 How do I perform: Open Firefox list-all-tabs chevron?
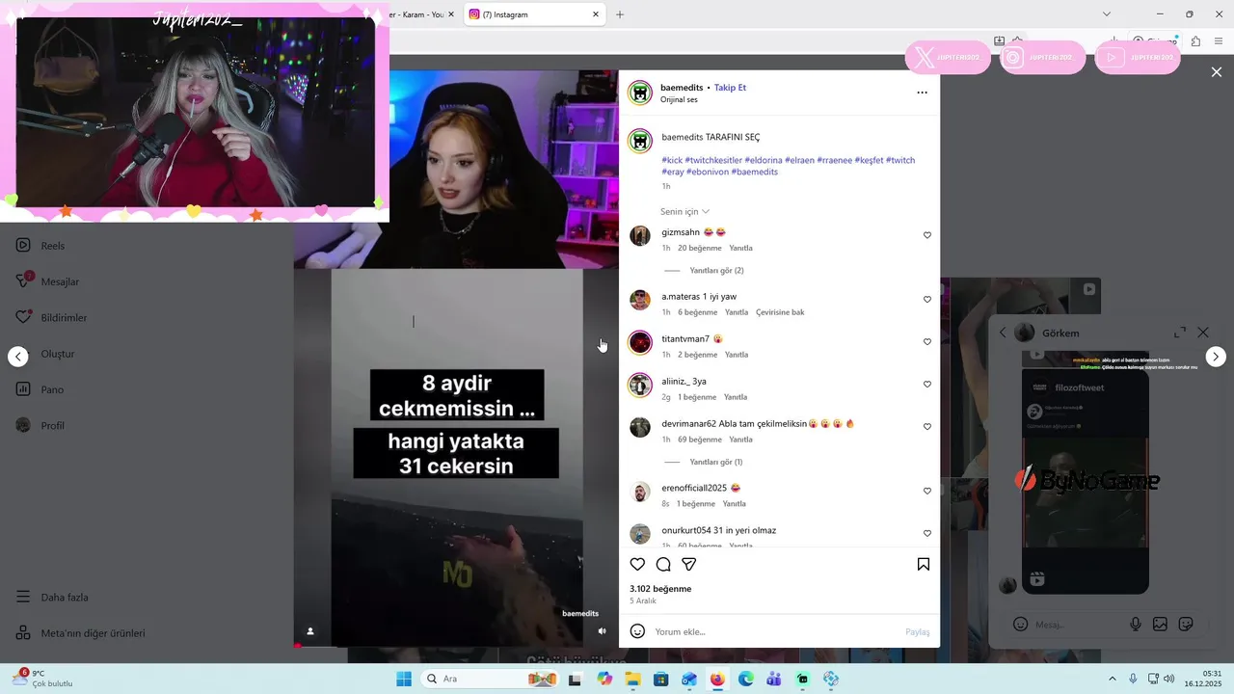(1106, 14)
